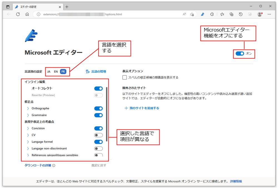Toggle Grammaire switch

click(x=98, y=115)
